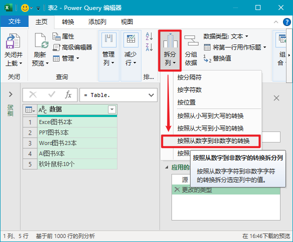Select 按字符数 from split menu

click(x=189, y=89)
